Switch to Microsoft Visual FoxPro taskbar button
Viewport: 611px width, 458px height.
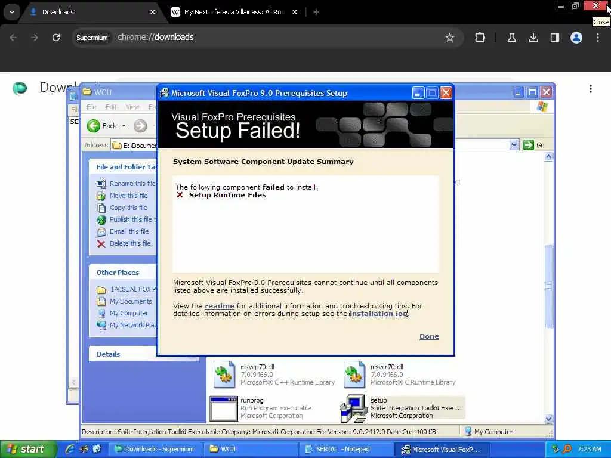point(442,449)
